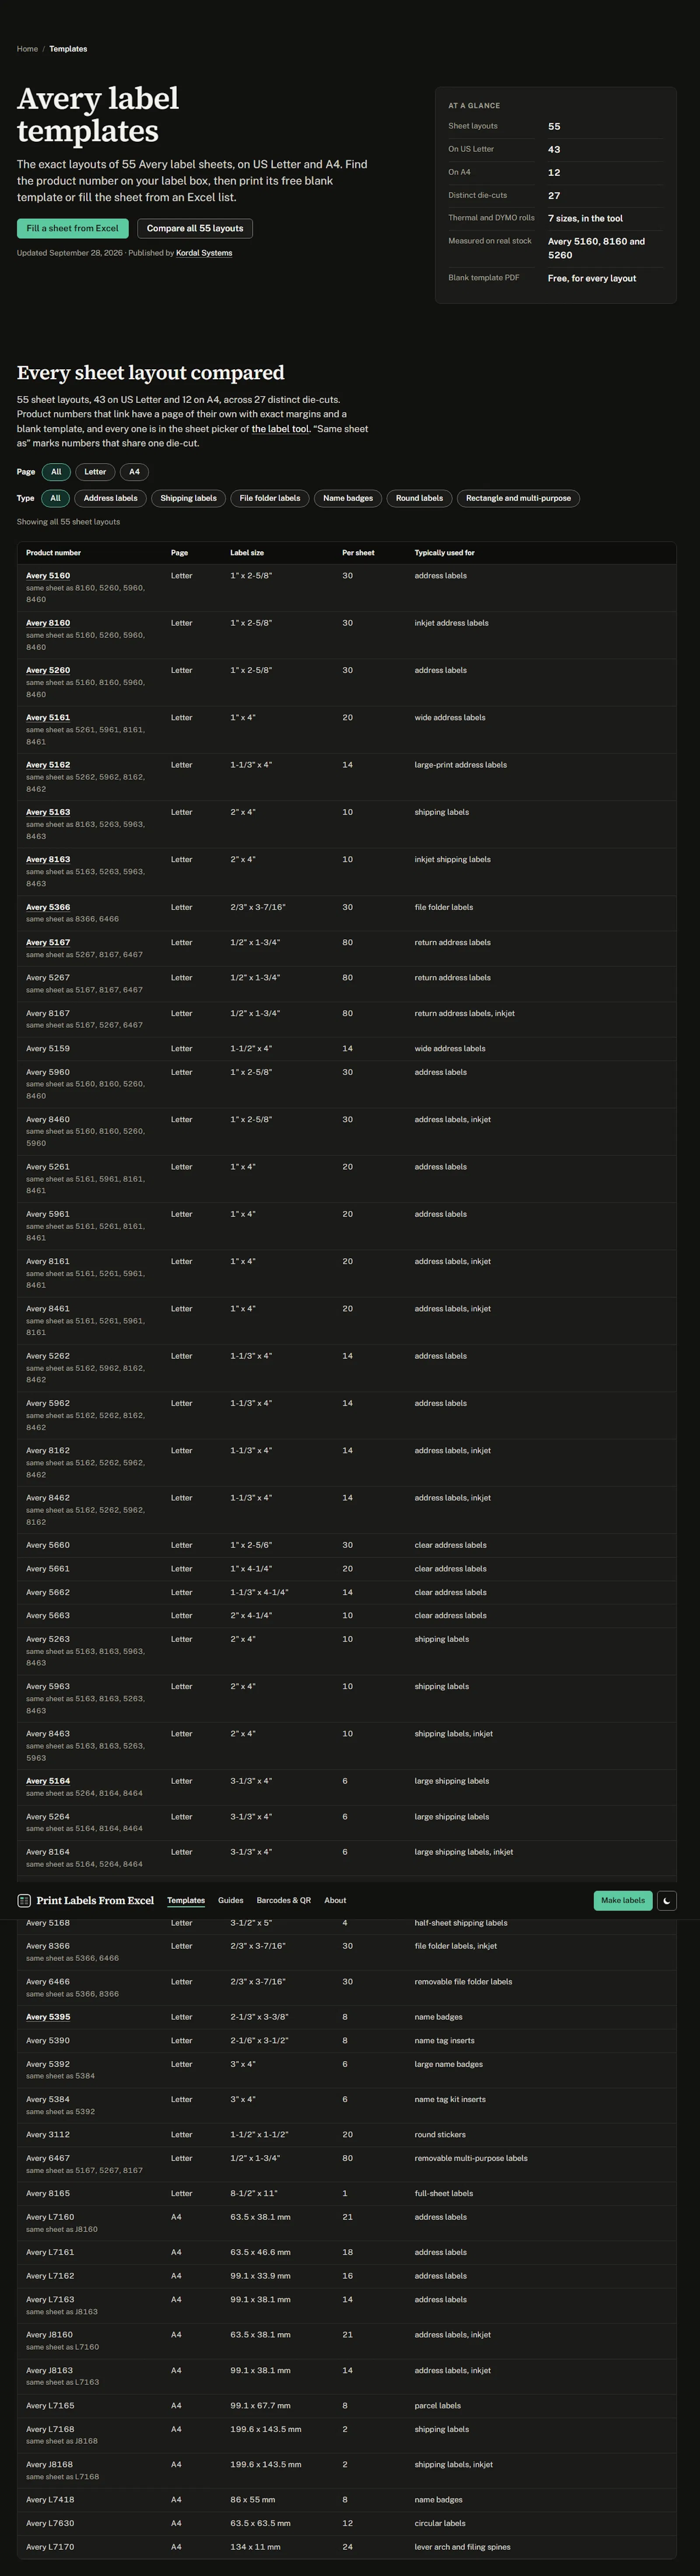Click the Label size column header
The width and height of the screenshot is (700, 2576).
point(247,553)
